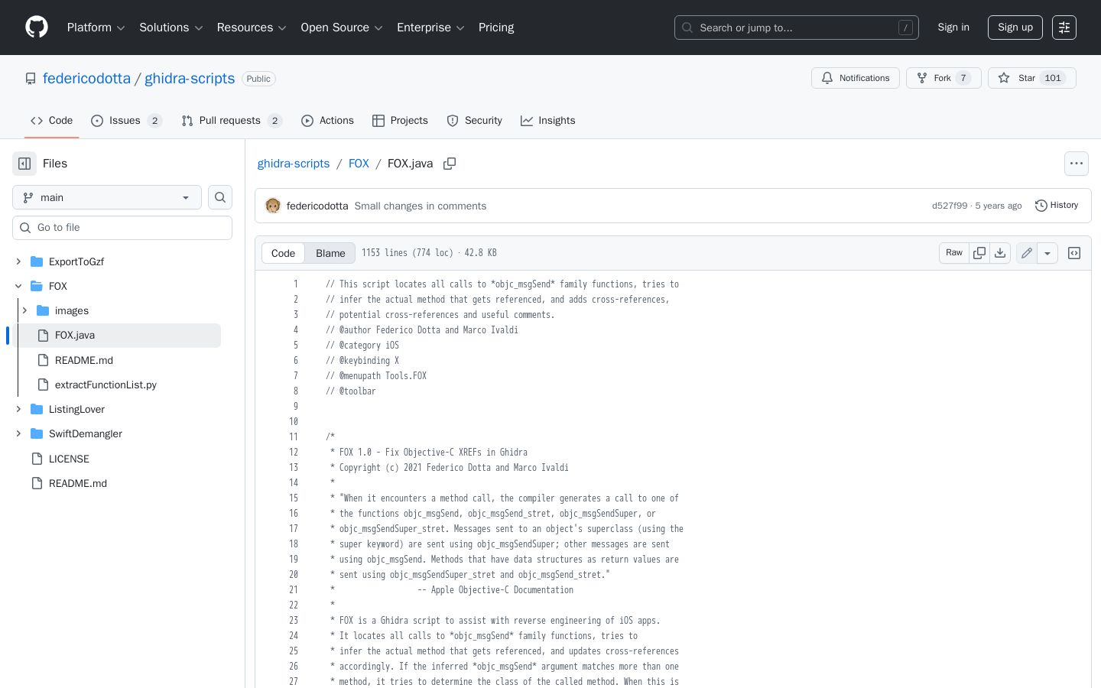Copy the FOX.java file path
Image resolution: width=1101 pixels, height=688 pixels.
[450, 164]
